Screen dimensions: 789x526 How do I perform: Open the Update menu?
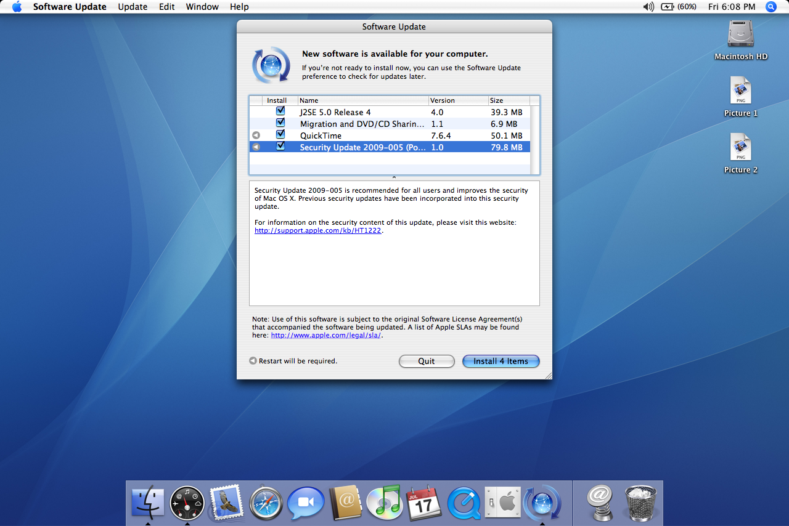coord(133,7)
